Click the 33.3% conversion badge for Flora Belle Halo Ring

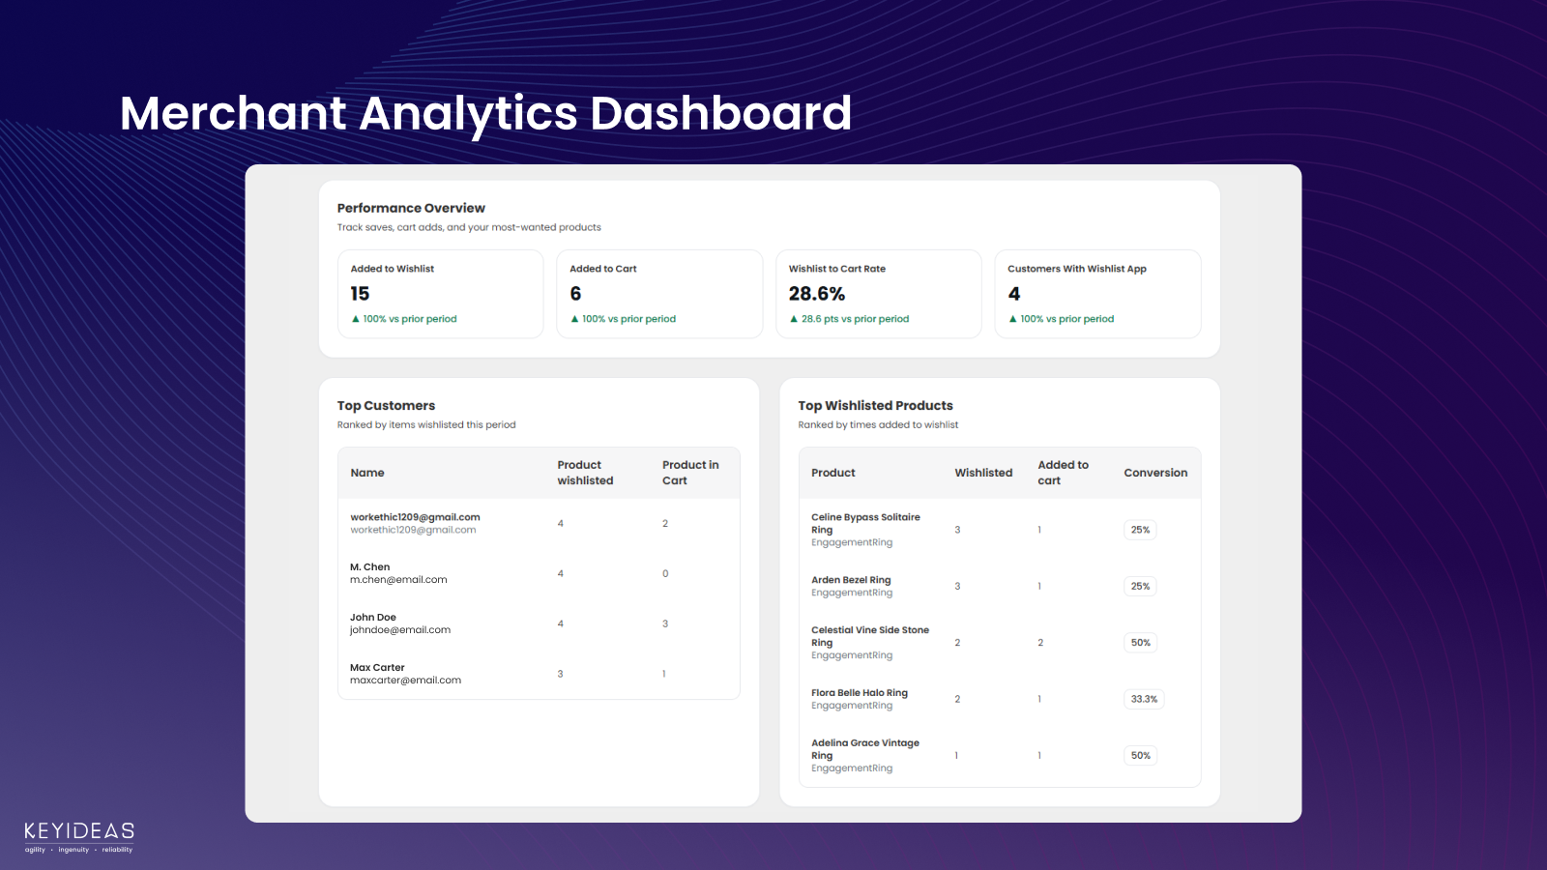point(1144,699)
